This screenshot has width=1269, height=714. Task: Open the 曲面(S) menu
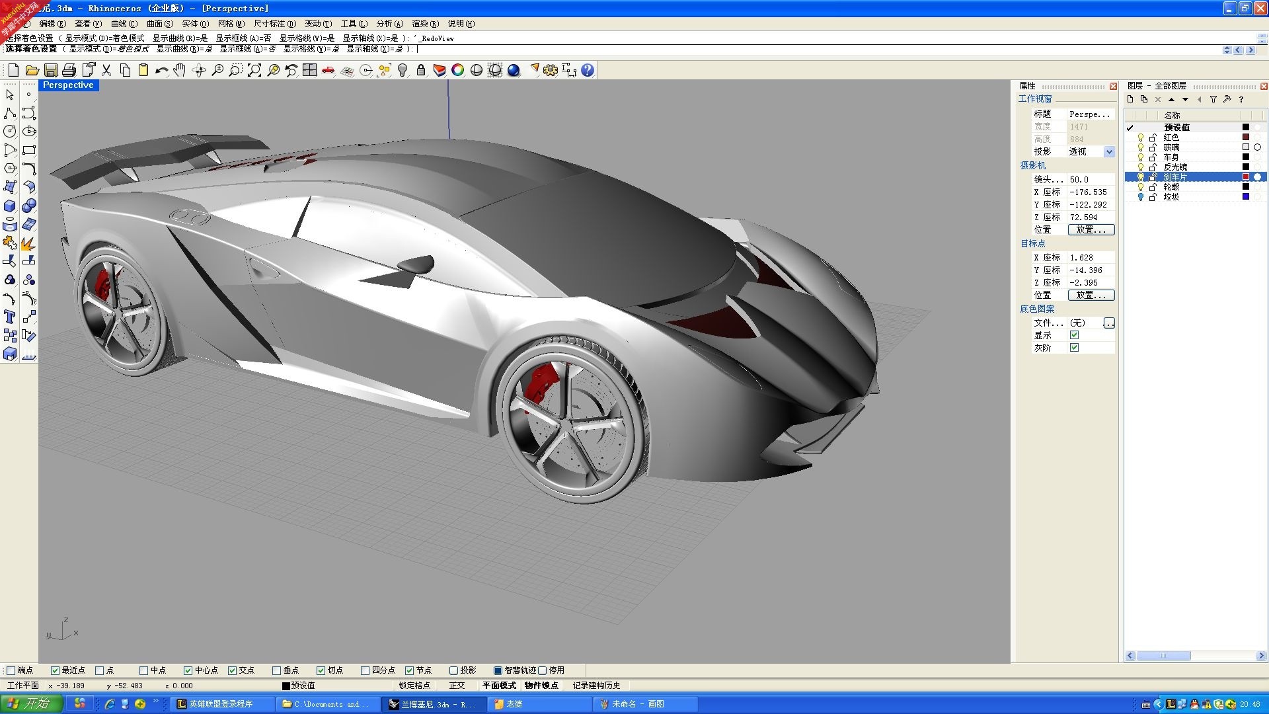click(x=160, y=24)
